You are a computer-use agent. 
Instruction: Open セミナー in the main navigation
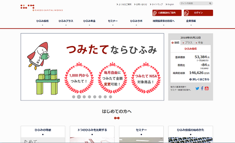[x=113, y=21]
